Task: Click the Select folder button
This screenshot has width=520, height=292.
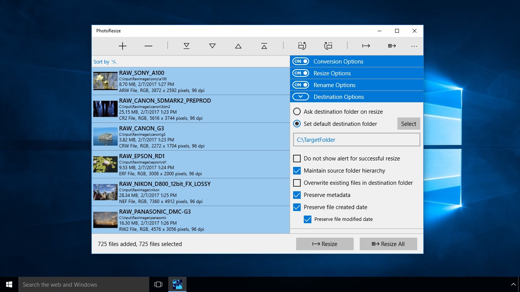Action: [408, 124]
